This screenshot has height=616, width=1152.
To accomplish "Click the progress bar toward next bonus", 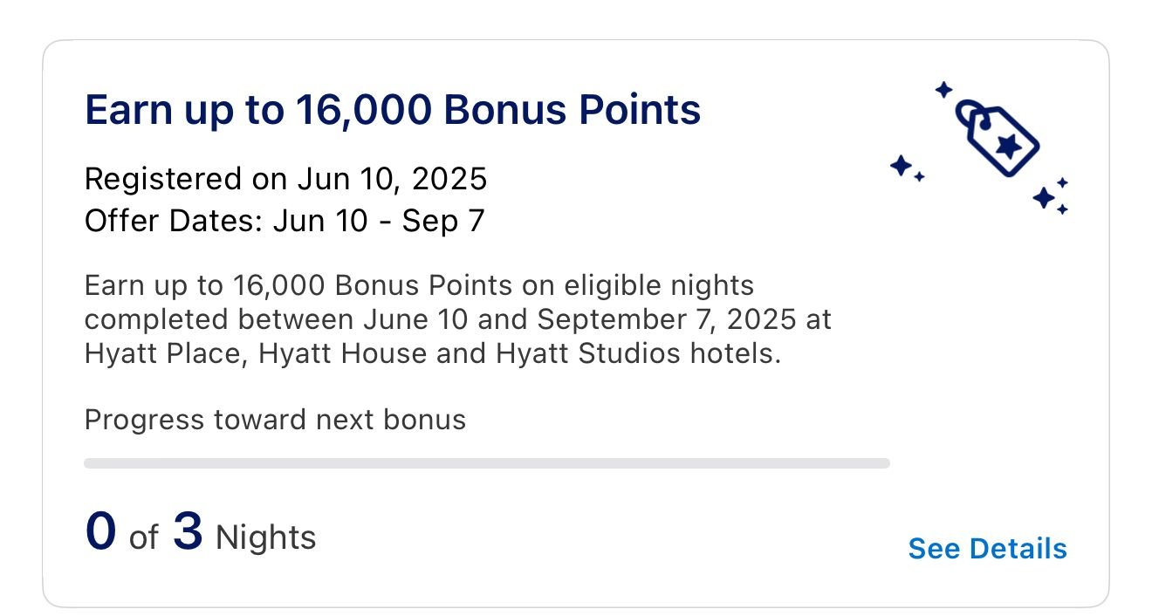I will coord(486,463).
